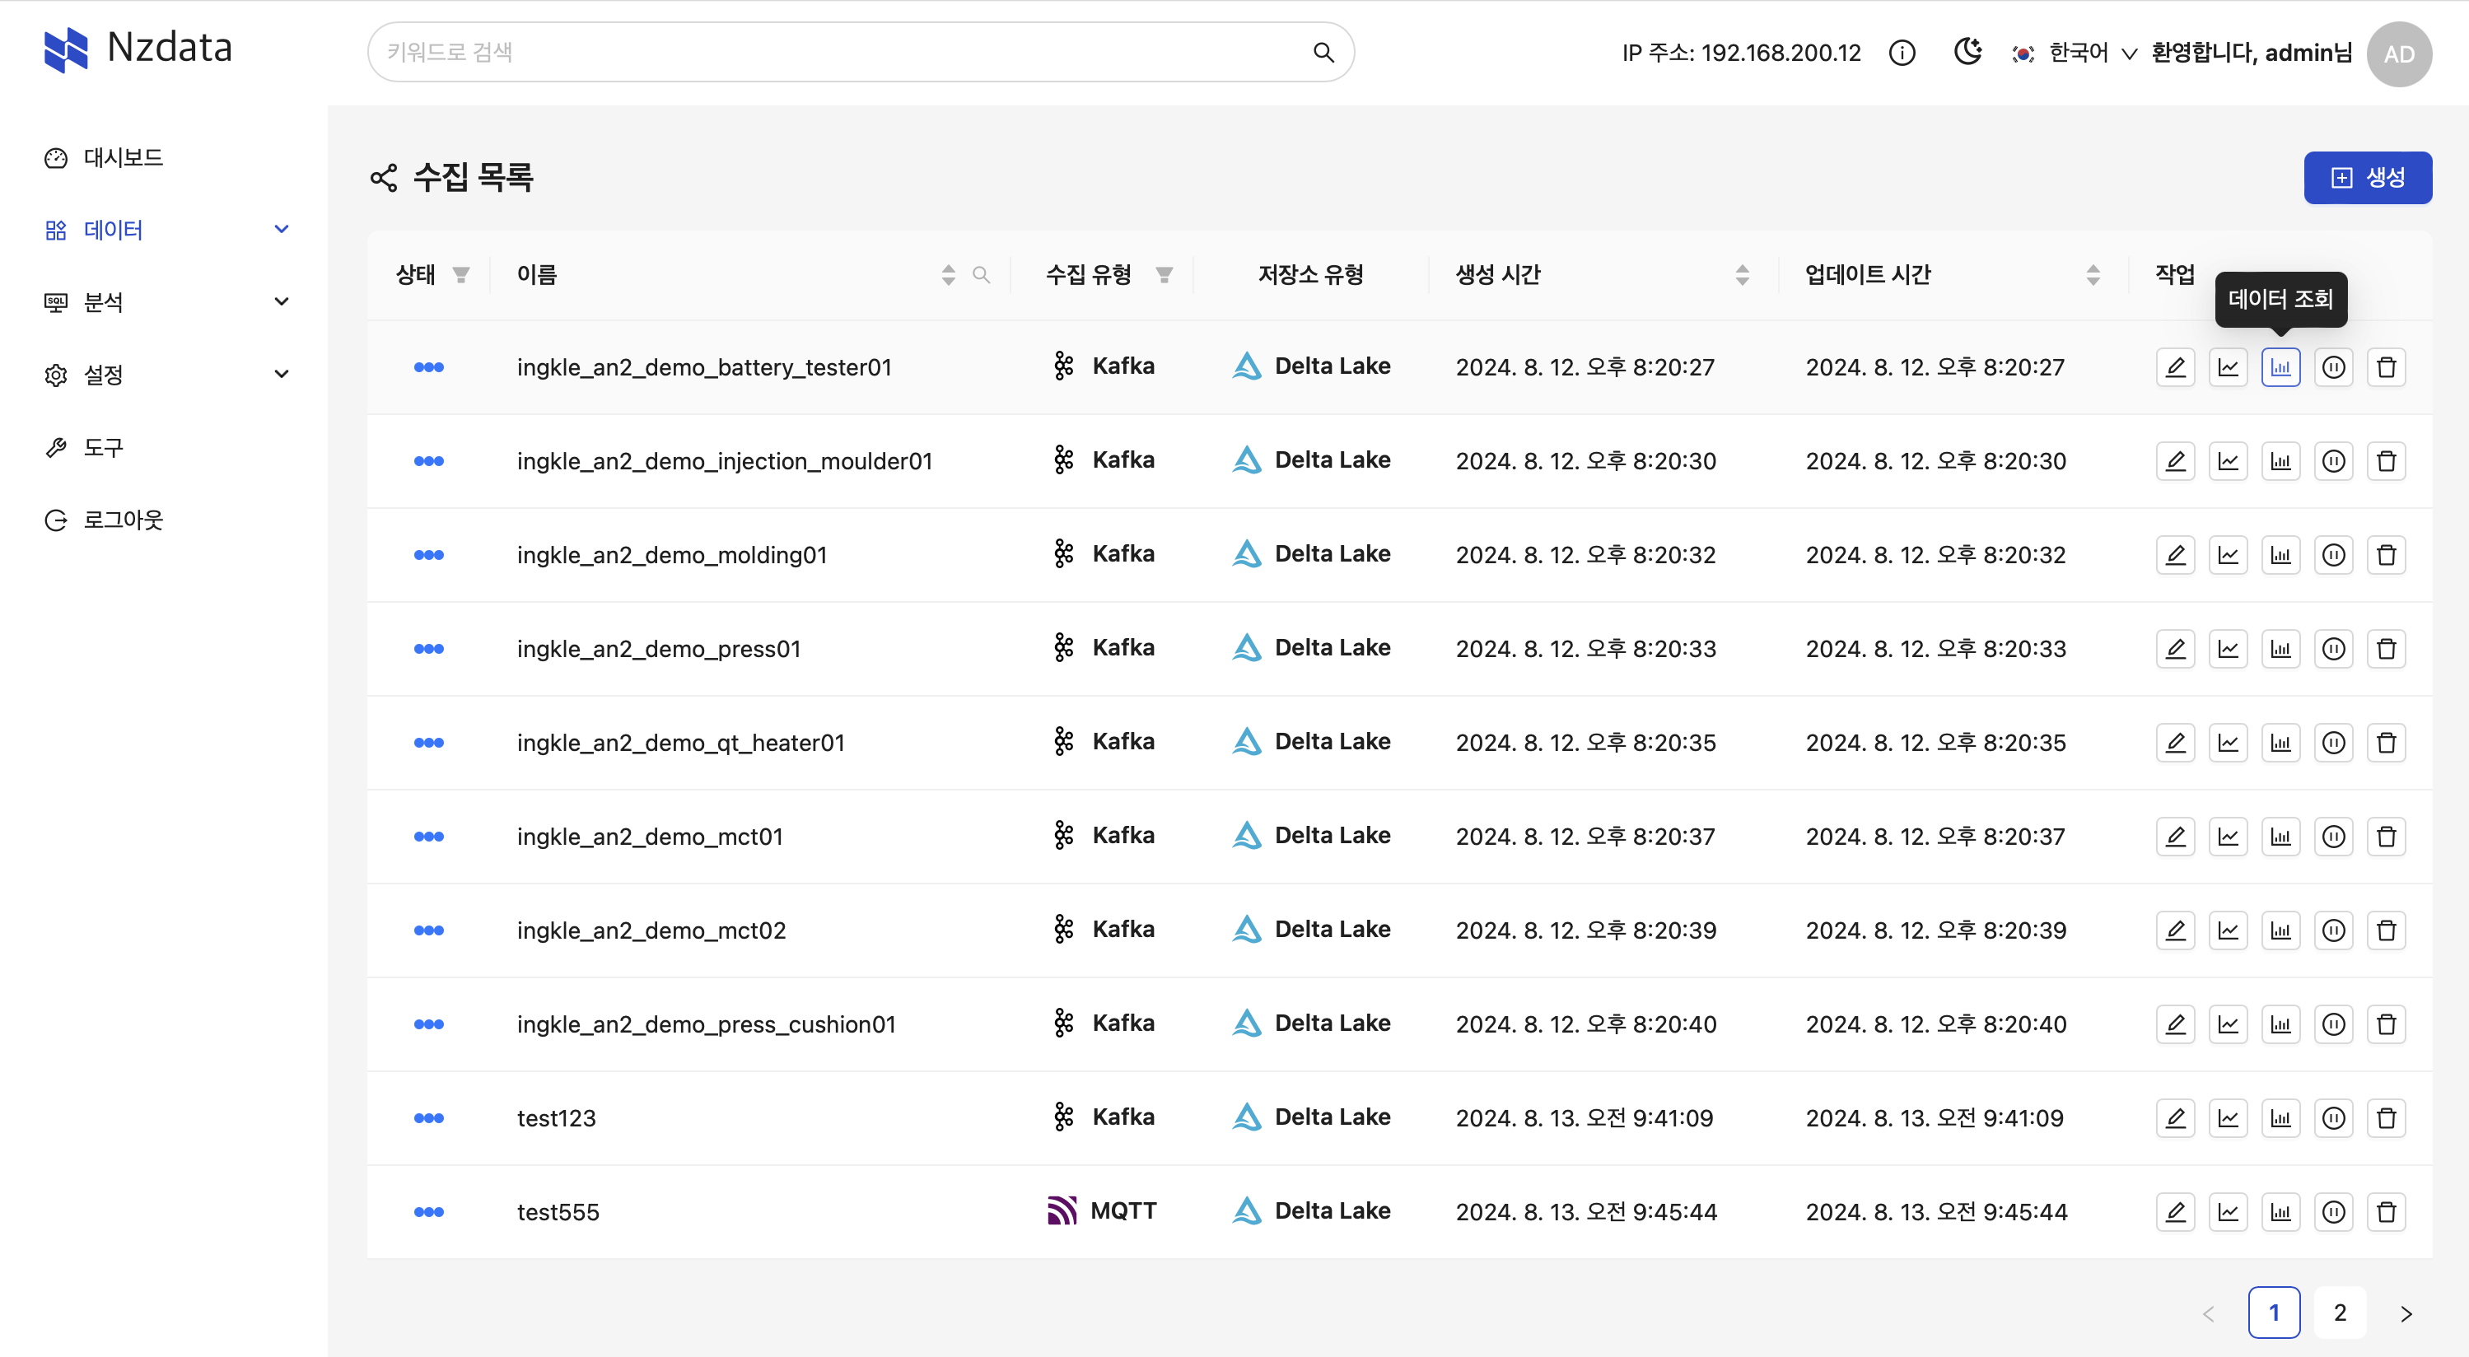Click MQTT type in test555 row
The height and width of the screenshot is (1357, 2469).
click(1102, 1211)
